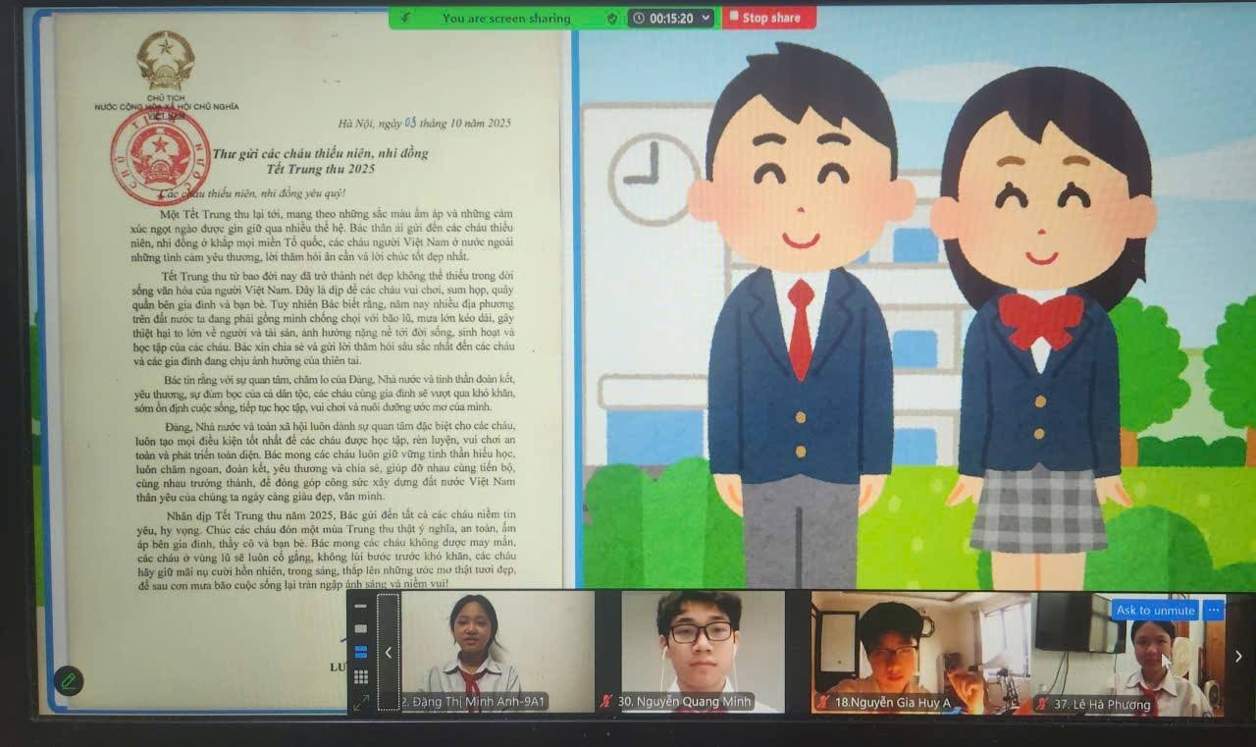The image size is (1256, 747).
Task: Show next participants with right chevron
Action: coord(1238,656)
